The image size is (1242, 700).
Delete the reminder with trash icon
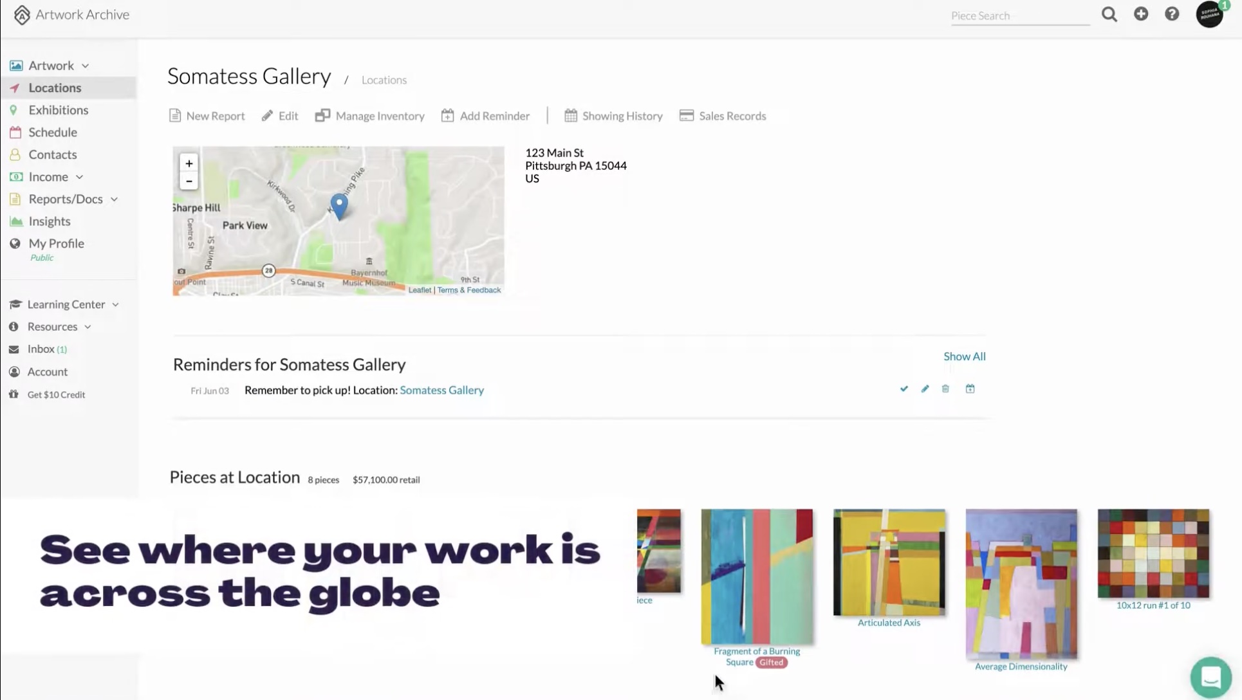945,389
